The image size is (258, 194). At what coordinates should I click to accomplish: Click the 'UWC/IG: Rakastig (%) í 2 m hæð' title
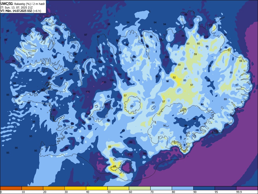22,4
